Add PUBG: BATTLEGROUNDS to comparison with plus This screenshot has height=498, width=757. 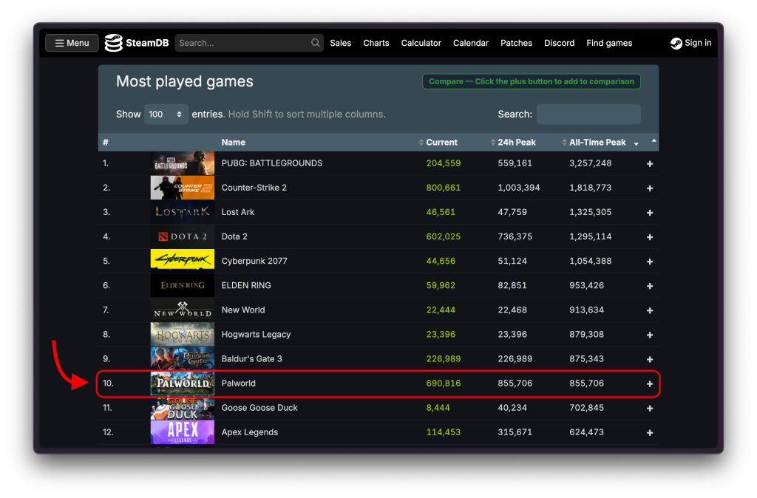[x=650, y=164]
